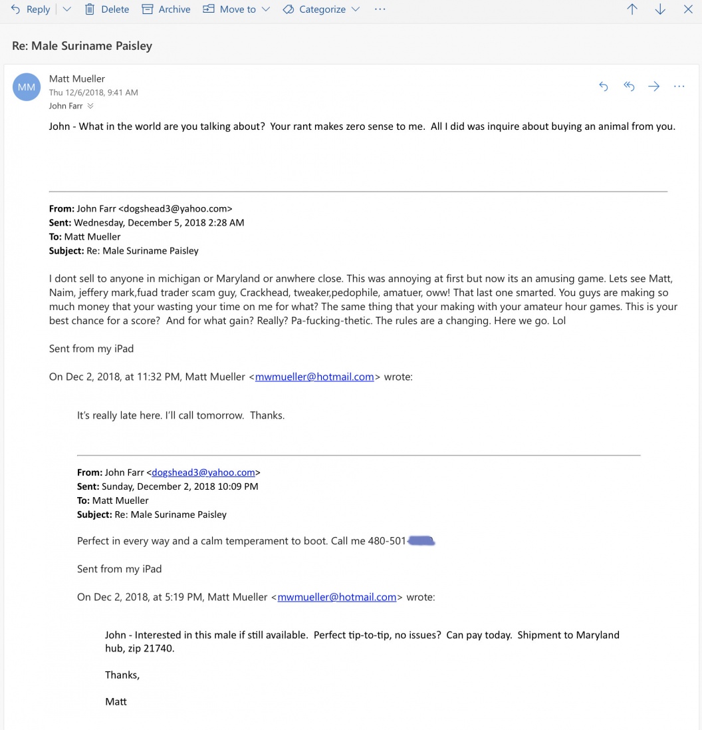Click the Delete trash icon
The width and height of the screenshot is (702, 730).
[90, 9]
